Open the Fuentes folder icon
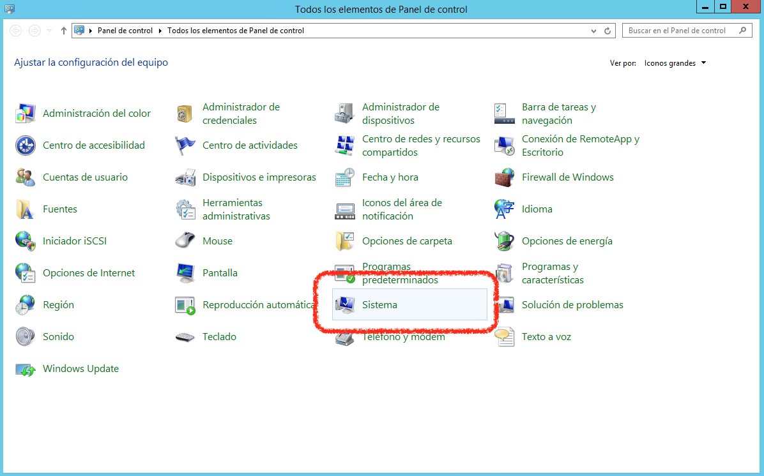The image size is (764, 476). tap(26, 209)
